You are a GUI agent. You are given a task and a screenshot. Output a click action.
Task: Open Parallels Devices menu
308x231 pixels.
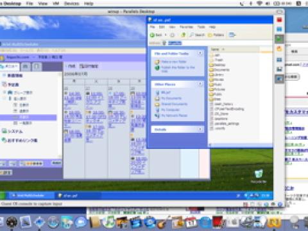(71, 3)
